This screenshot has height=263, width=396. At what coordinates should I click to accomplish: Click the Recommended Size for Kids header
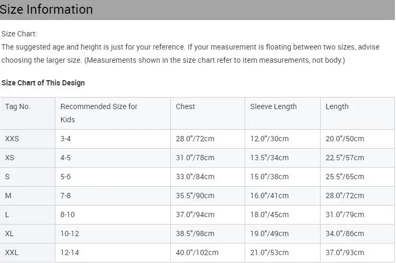99,113
